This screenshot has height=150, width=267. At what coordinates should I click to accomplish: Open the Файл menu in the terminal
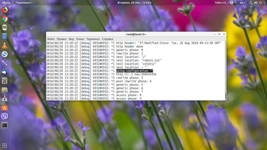(51, 39)
